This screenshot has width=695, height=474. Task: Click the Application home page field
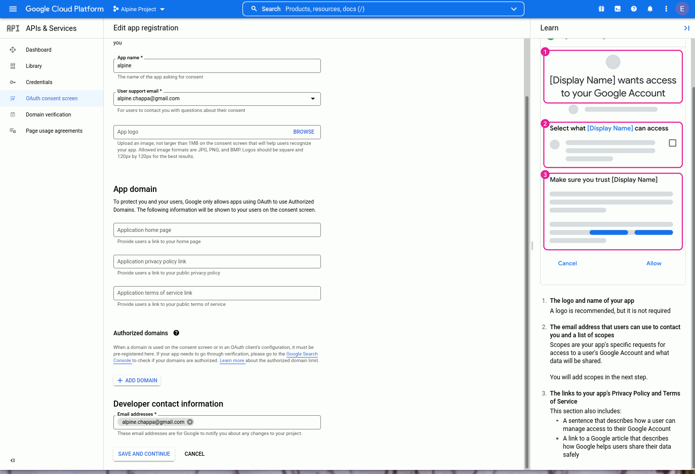click(217, 230)
